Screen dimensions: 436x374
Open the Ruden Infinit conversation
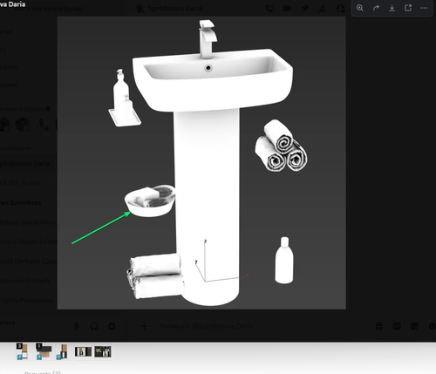click(28, 241)
